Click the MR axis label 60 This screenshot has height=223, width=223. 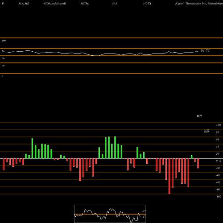click(218, 140)
